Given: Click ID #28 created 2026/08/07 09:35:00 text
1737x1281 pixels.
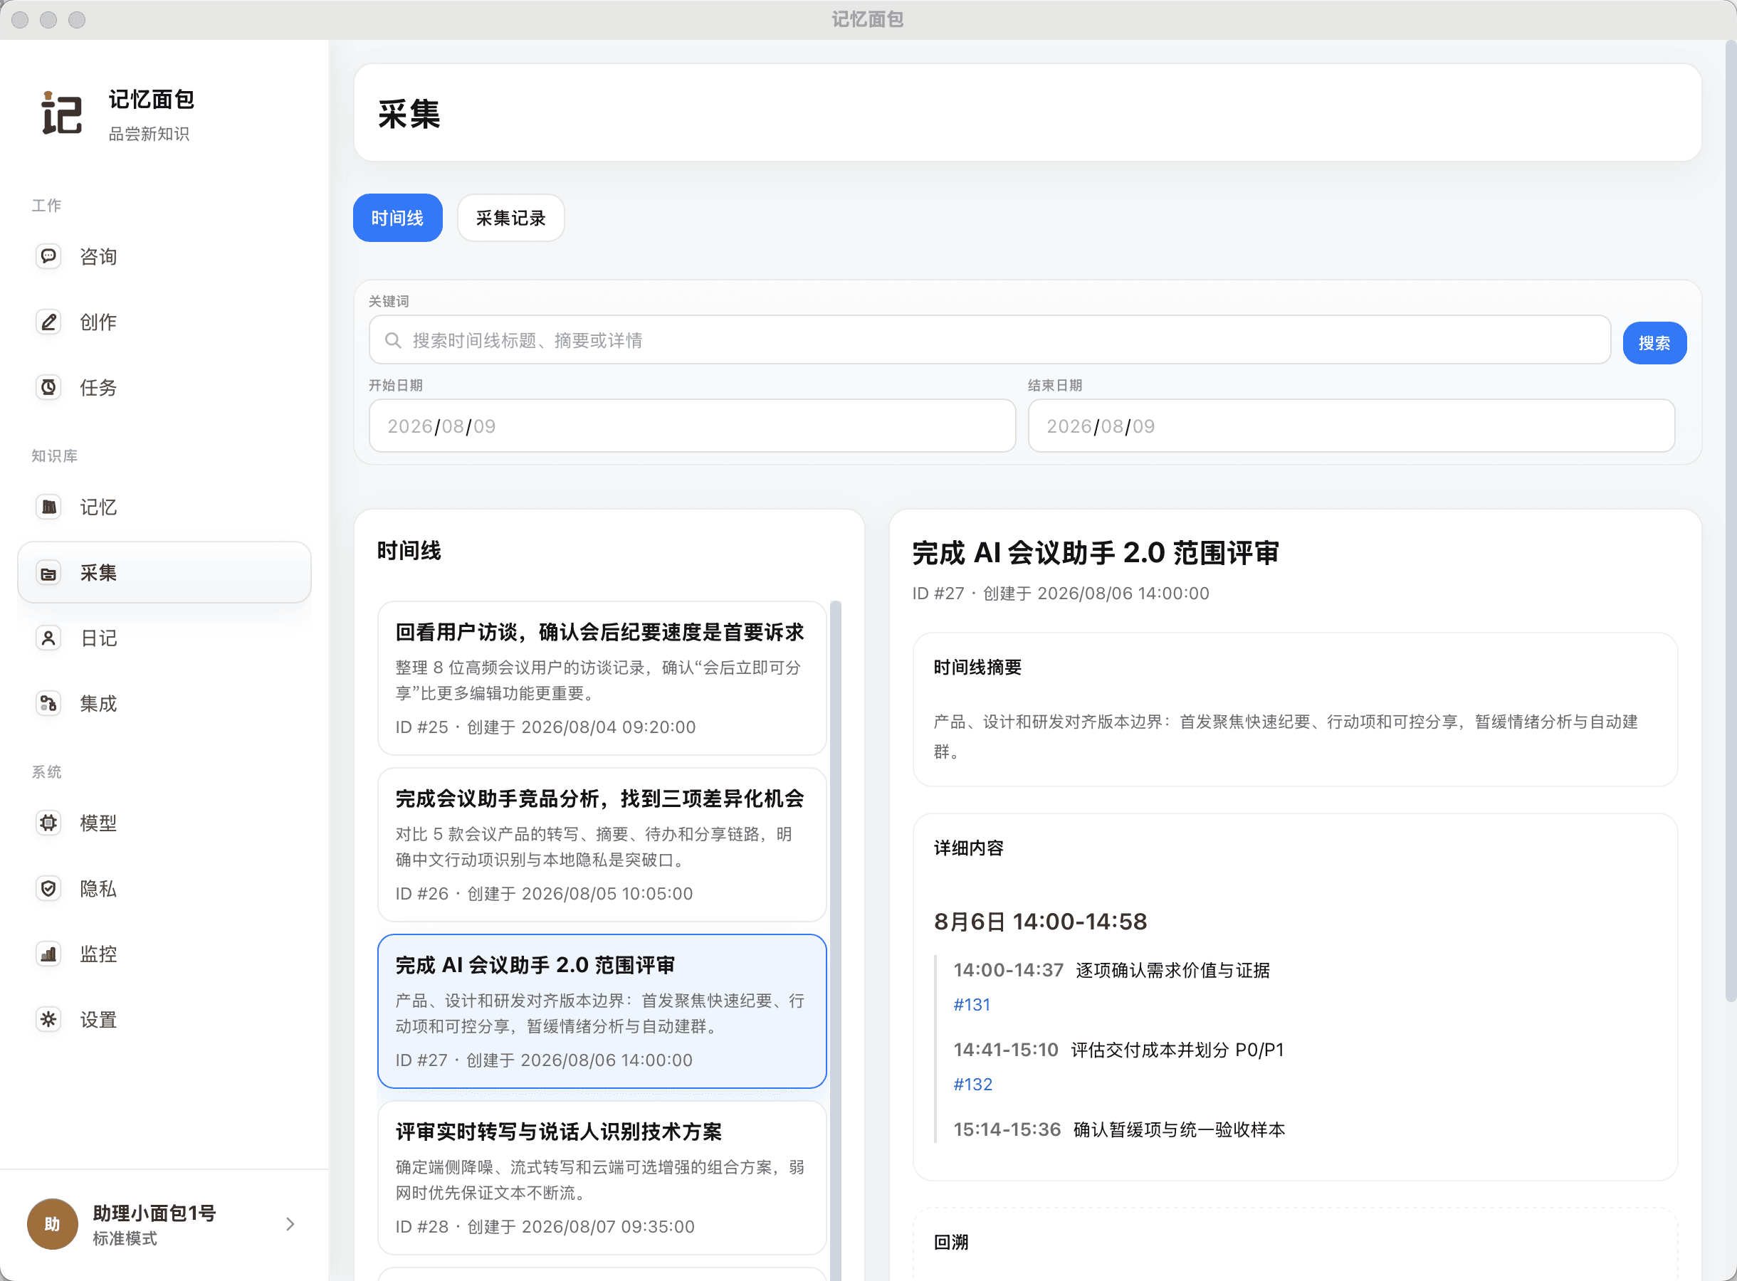Looking at the screenshot, I should [545, 1227].
